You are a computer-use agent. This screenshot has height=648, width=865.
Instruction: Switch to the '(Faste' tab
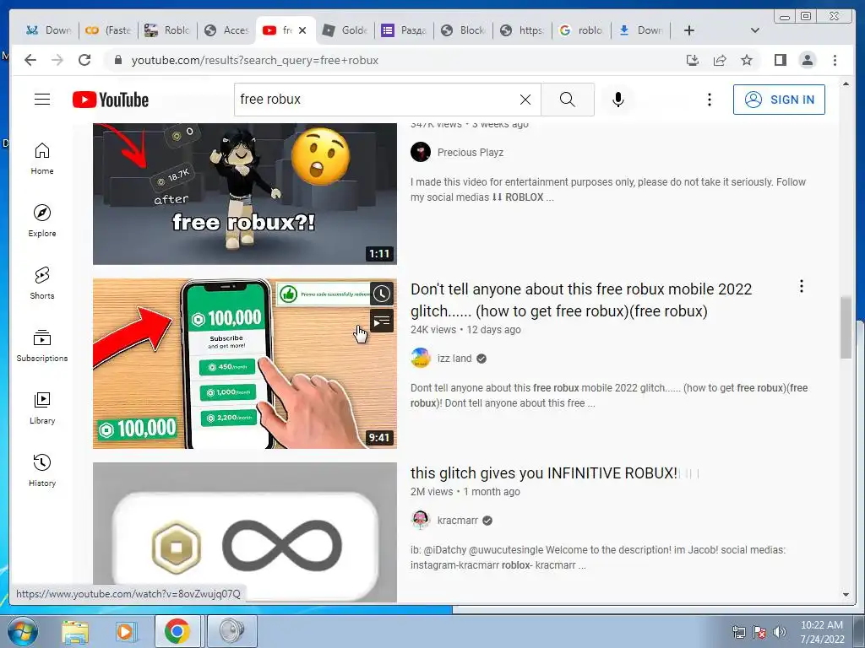pyautogui.click(x=109, y=30)
